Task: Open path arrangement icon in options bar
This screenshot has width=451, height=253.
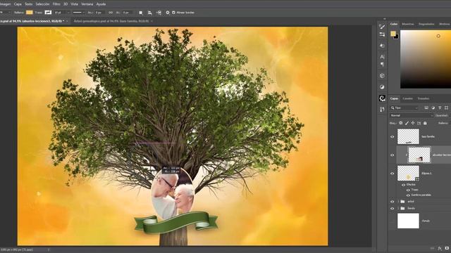Action: (159, 13)
